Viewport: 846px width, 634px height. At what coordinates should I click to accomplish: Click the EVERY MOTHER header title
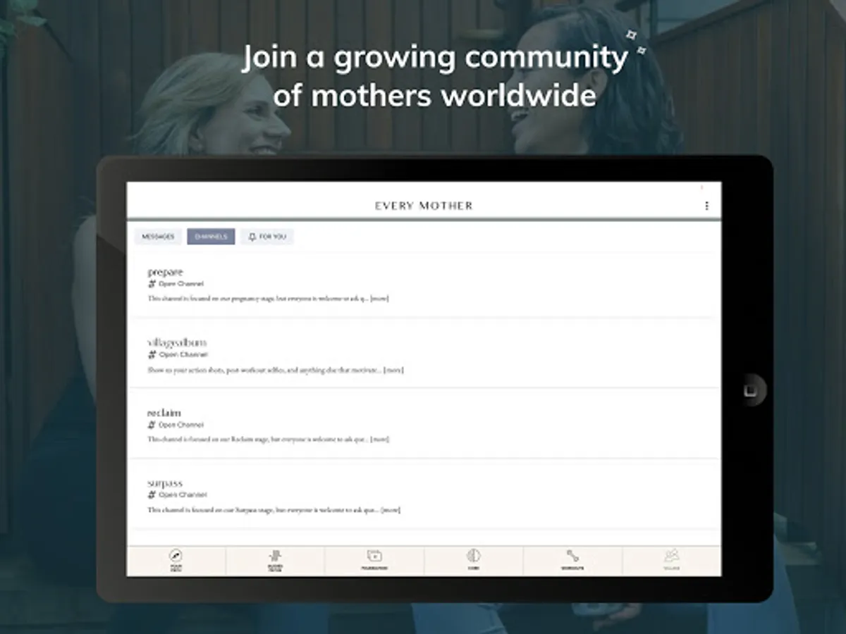424,206
